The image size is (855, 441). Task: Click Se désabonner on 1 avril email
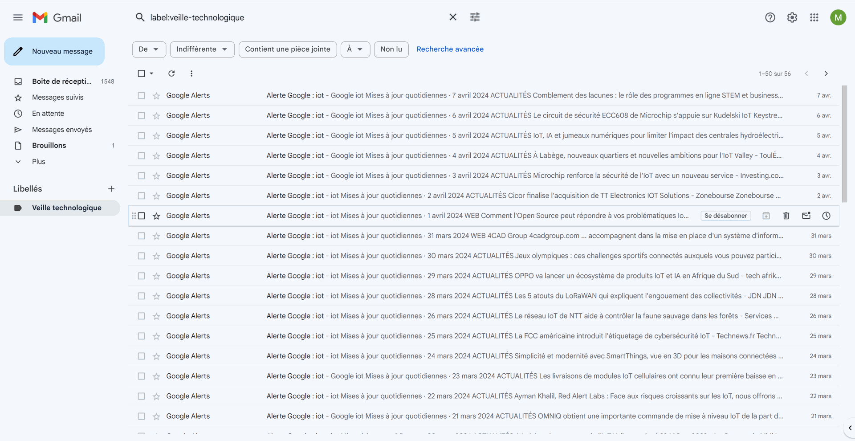pos(726,216)
